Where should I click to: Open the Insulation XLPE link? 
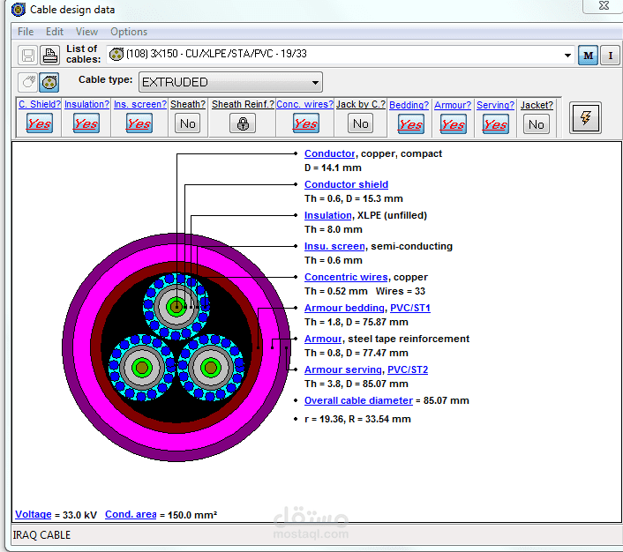(327, 216)
